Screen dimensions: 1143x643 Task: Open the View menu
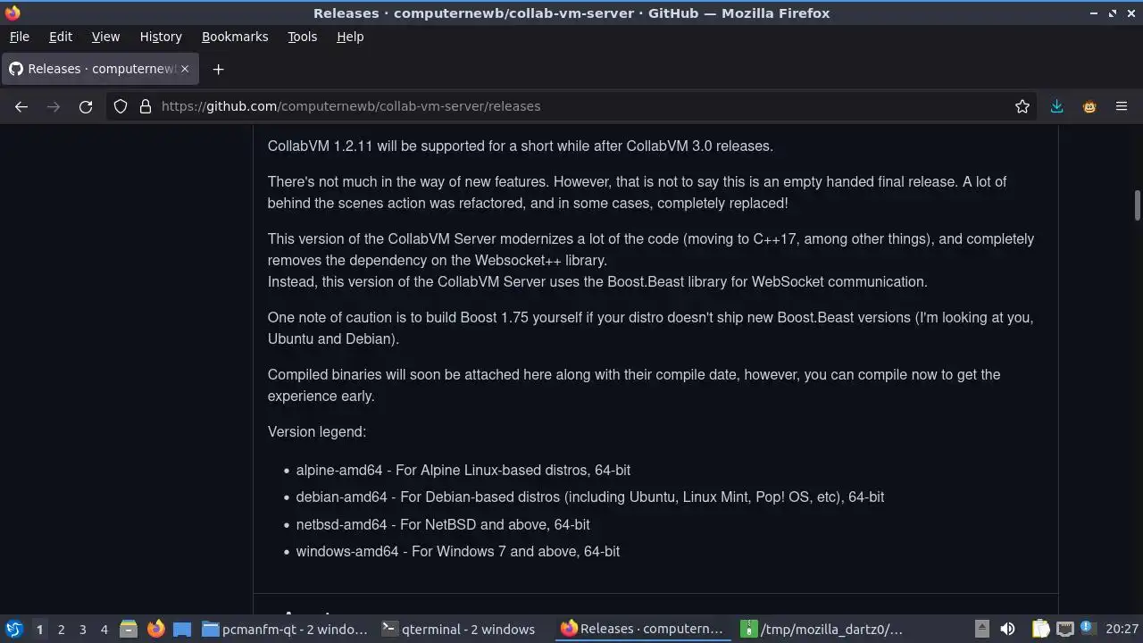click(x=105, y=37)
